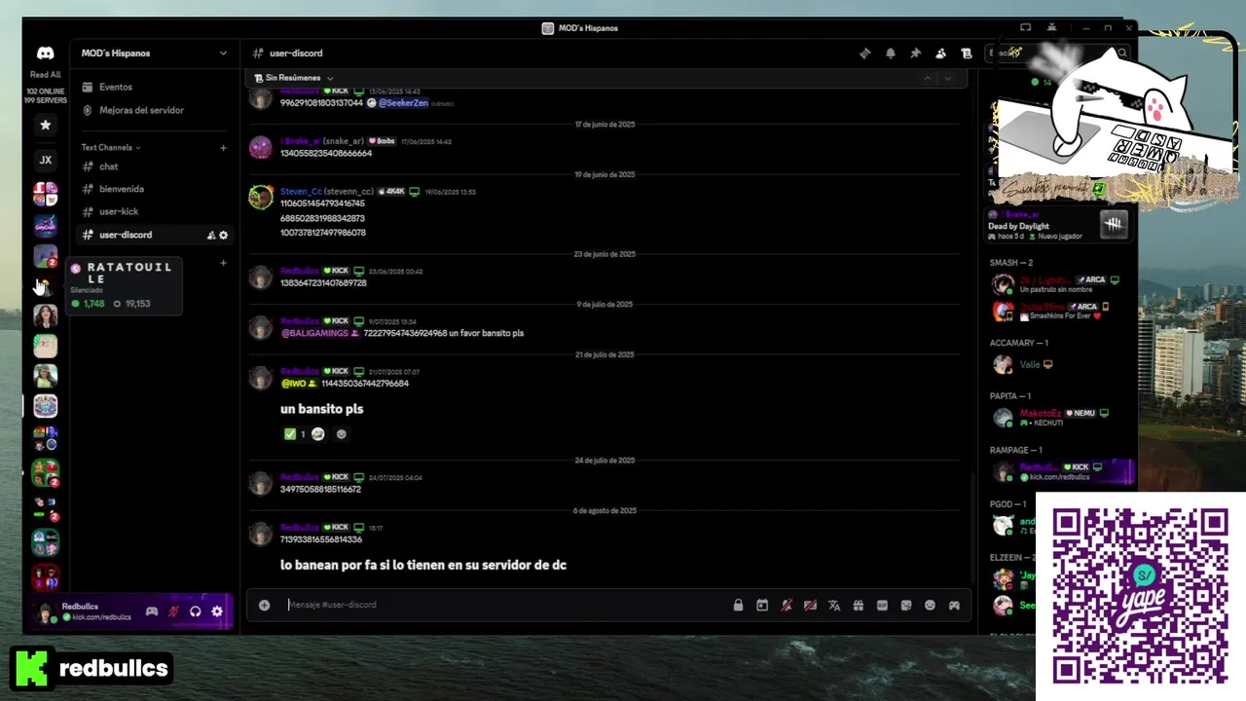The image size is (1246, 701).
Task: Open Threads in channel header
Action: pos(864,54)
